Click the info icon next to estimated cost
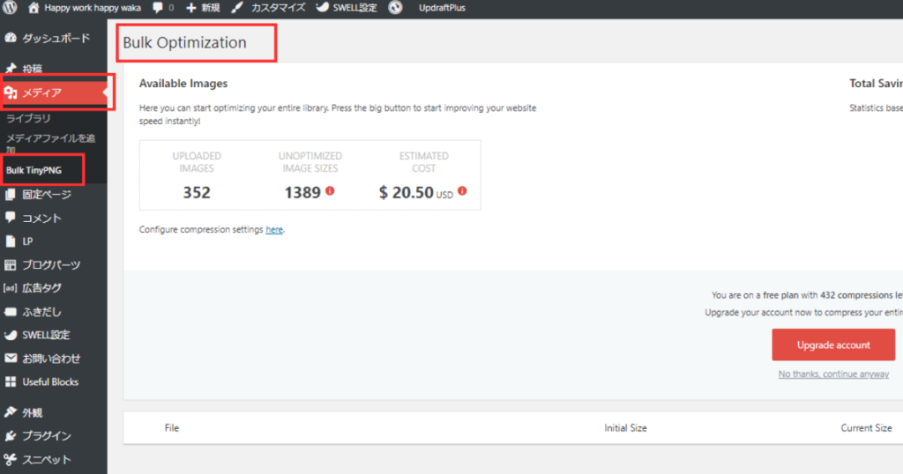 [x=462, y=190]
